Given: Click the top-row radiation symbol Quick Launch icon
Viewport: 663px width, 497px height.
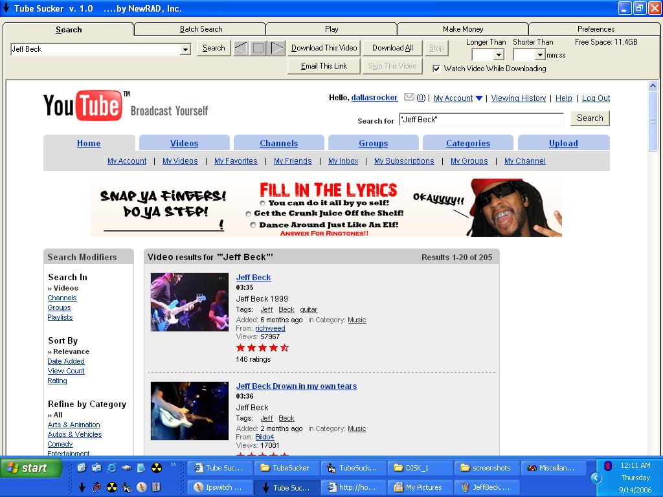Looking at the screenshot, I should [157, 468].
